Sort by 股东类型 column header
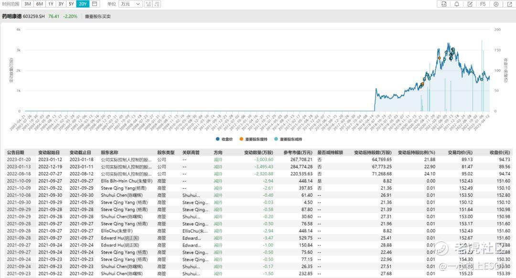 pyautogui.click(x=166, y=153)
